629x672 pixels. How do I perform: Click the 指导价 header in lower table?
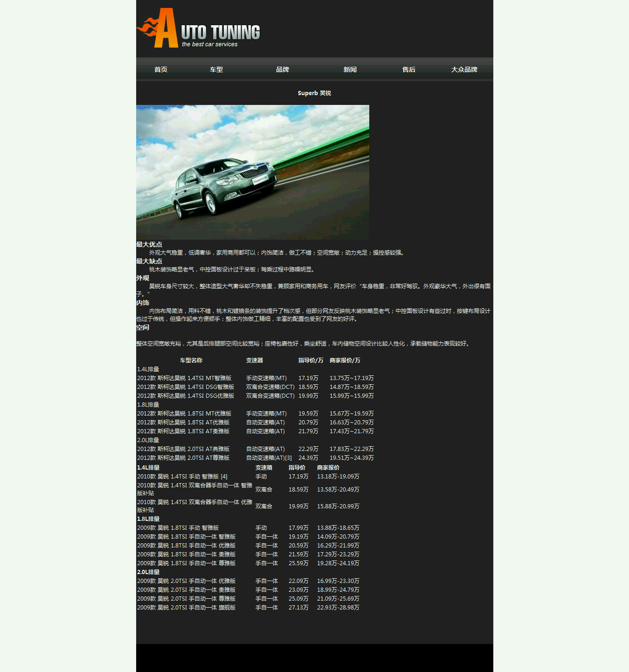[297, 468]
